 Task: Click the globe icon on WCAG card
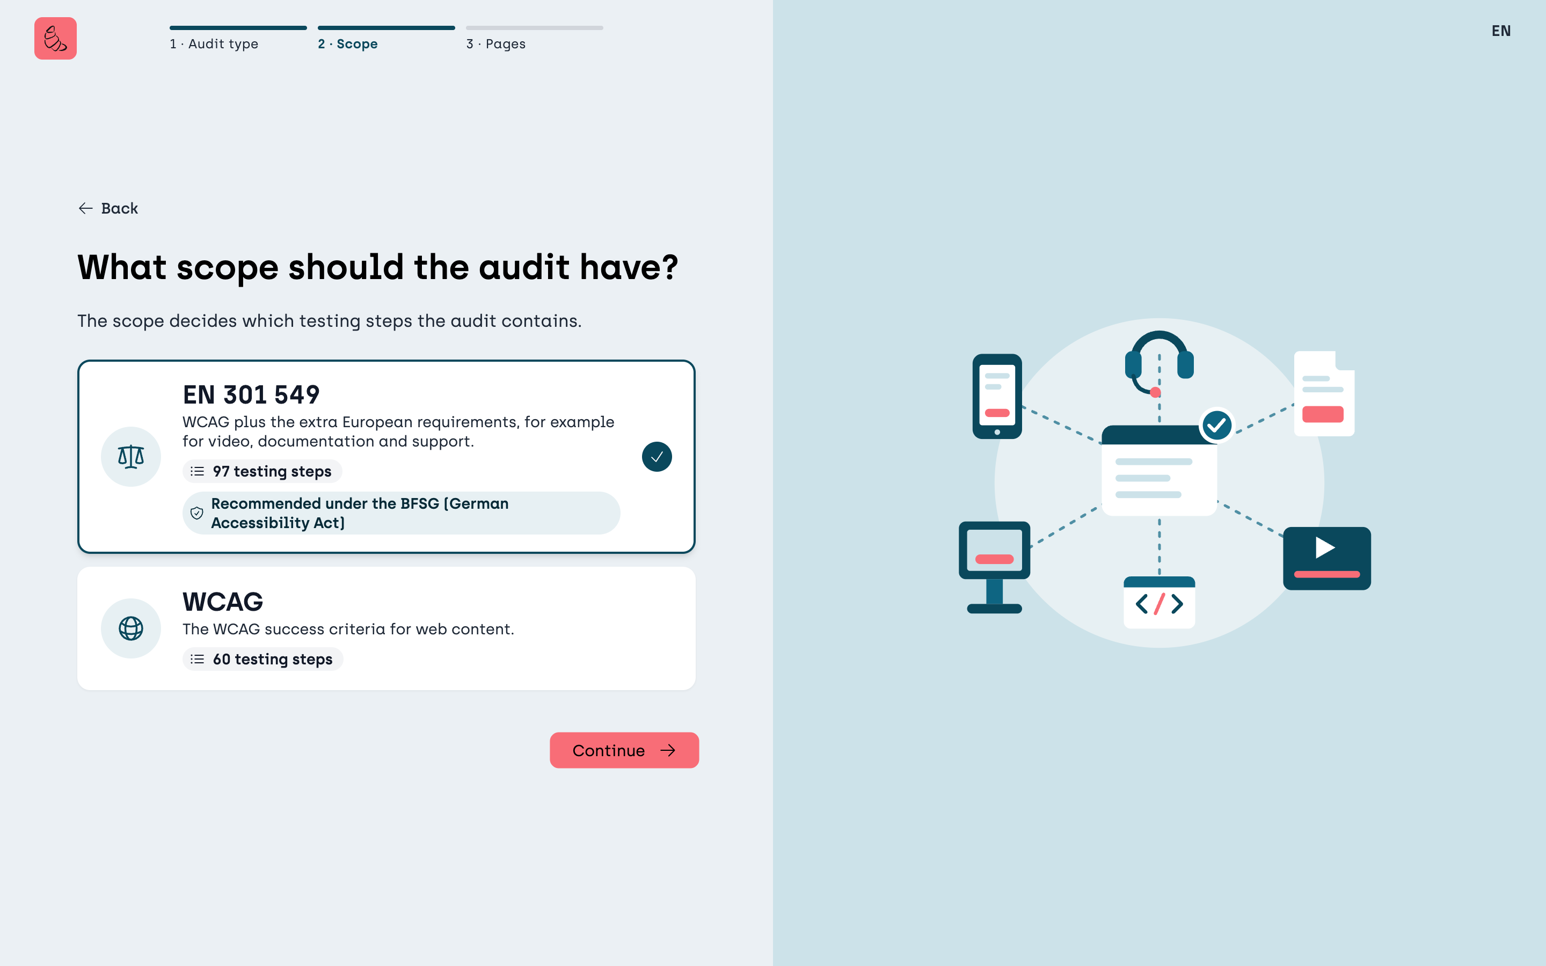131,628
